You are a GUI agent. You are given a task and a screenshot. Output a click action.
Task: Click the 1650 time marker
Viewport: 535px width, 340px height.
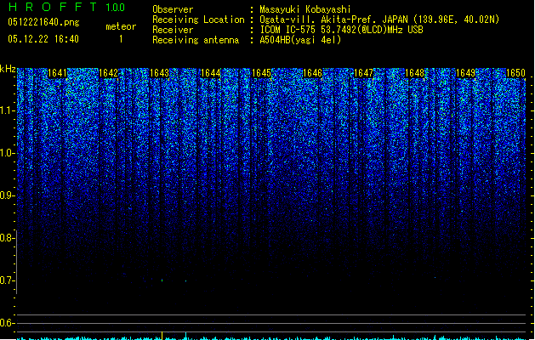click(516, 72)
